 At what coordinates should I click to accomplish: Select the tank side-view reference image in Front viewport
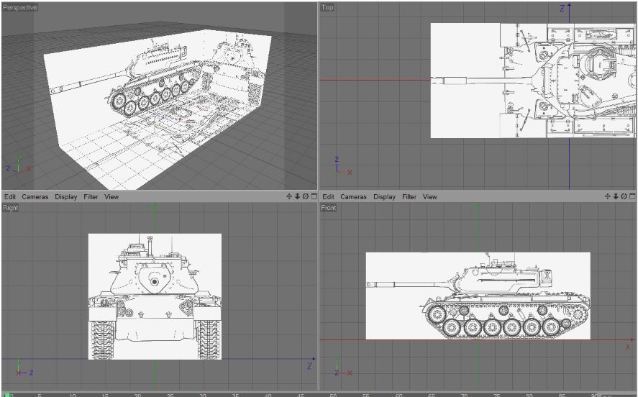tap(478, 296)
